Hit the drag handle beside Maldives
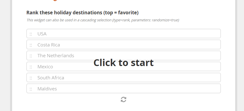 (x=31, y=89)
